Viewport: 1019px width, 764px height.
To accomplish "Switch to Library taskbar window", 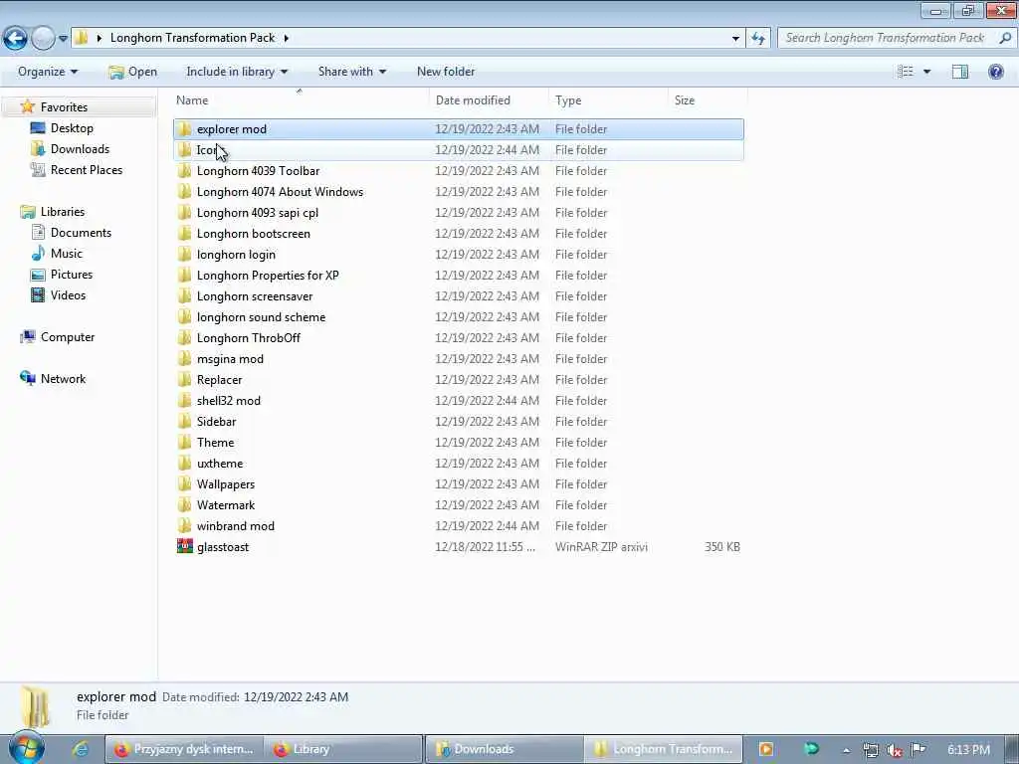I will coord(343,749).
